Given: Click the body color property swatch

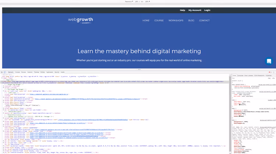Looking at the screenshot, I should (x=240, y=105).
